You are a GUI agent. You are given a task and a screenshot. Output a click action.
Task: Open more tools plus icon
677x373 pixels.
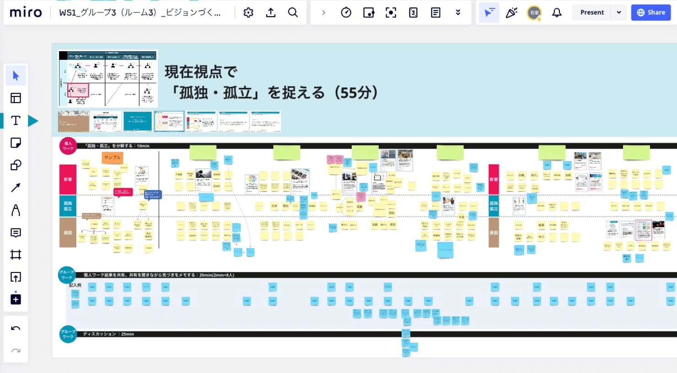coord(16,299)
